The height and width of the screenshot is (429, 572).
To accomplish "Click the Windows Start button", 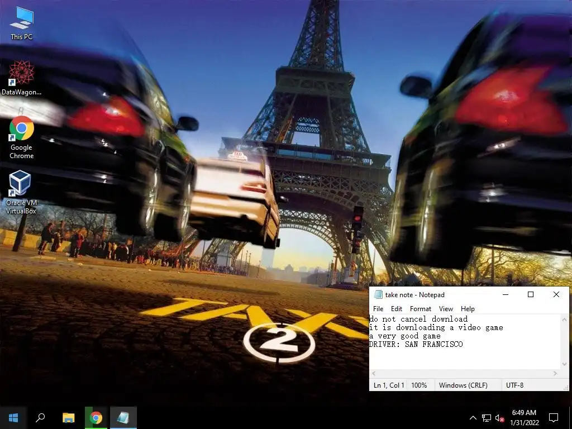I will 13,418.
